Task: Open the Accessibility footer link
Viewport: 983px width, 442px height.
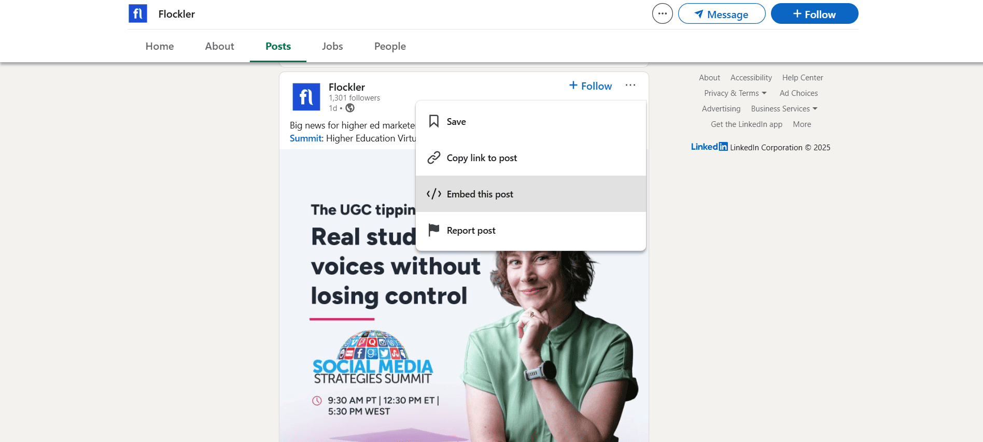Action: tap(751, 78)
